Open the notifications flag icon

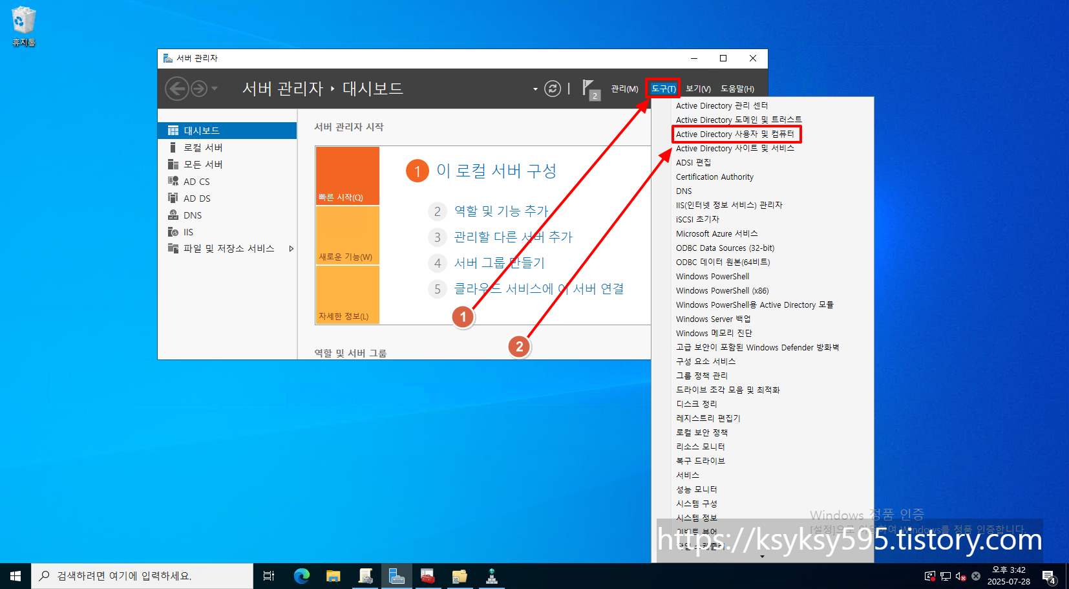tap(590, 89)
